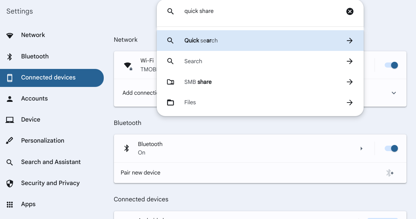Click the Personalization brush icon
416x219 pixels.
[10, 141]
